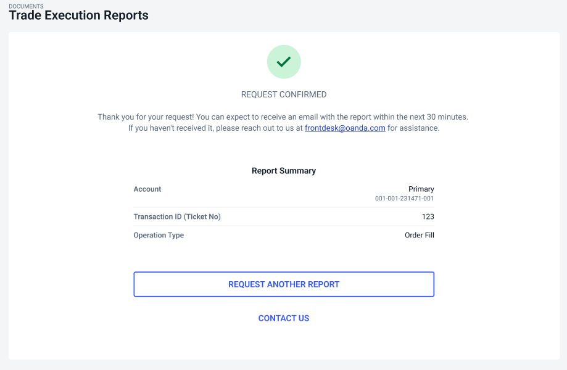Select the Documents breadcrumb label
Viewport: 567px width, 370px height.
[x=26, y=6]
